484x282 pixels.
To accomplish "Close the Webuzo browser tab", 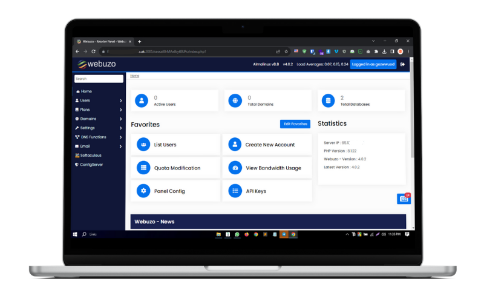I will coord(130,41).
